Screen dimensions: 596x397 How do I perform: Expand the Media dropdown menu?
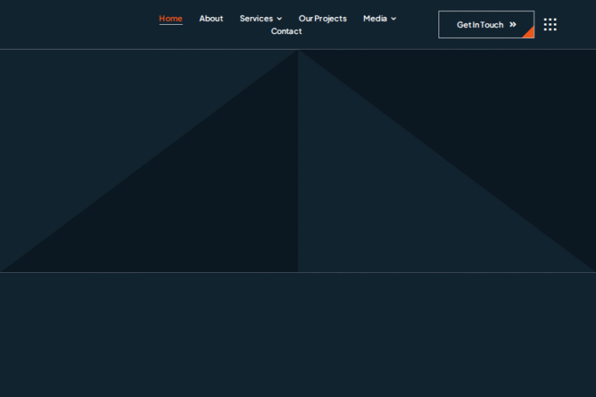376,19
